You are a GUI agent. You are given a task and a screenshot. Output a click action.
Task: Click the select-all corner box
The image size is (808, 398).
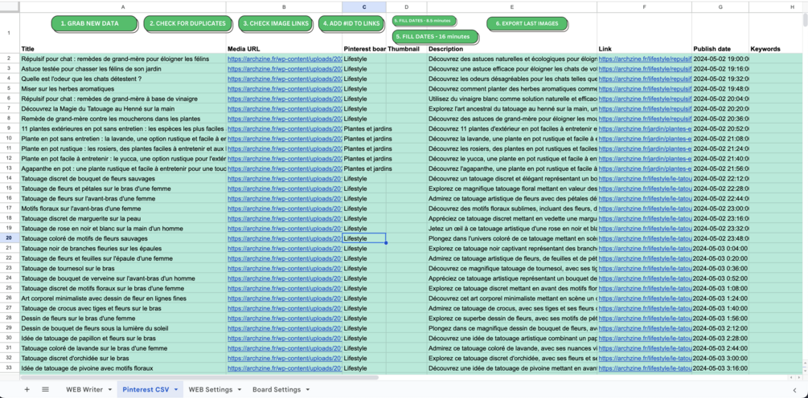pyautogui.click(x=10, y=6)
